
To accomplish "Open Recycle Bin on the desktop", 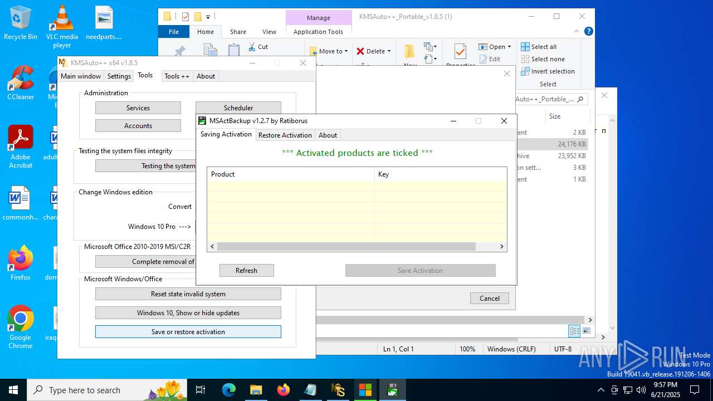I will pyautogui.click(x=21, y=23).
